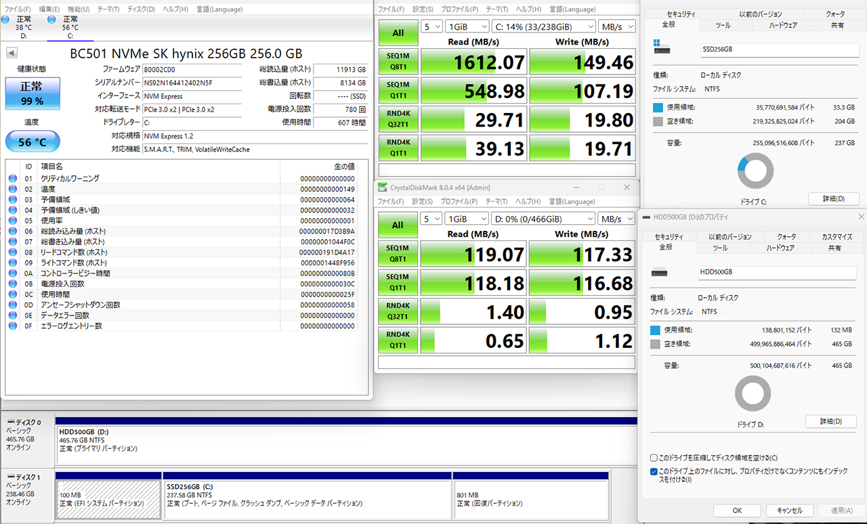Open ファイル(F) menu in CrystalDiskInfo

pyautogui.click(x=17, y=9)
